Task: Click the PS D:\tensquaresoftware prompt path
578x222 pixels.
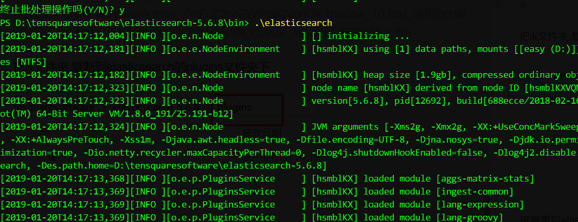Action: 125,23
